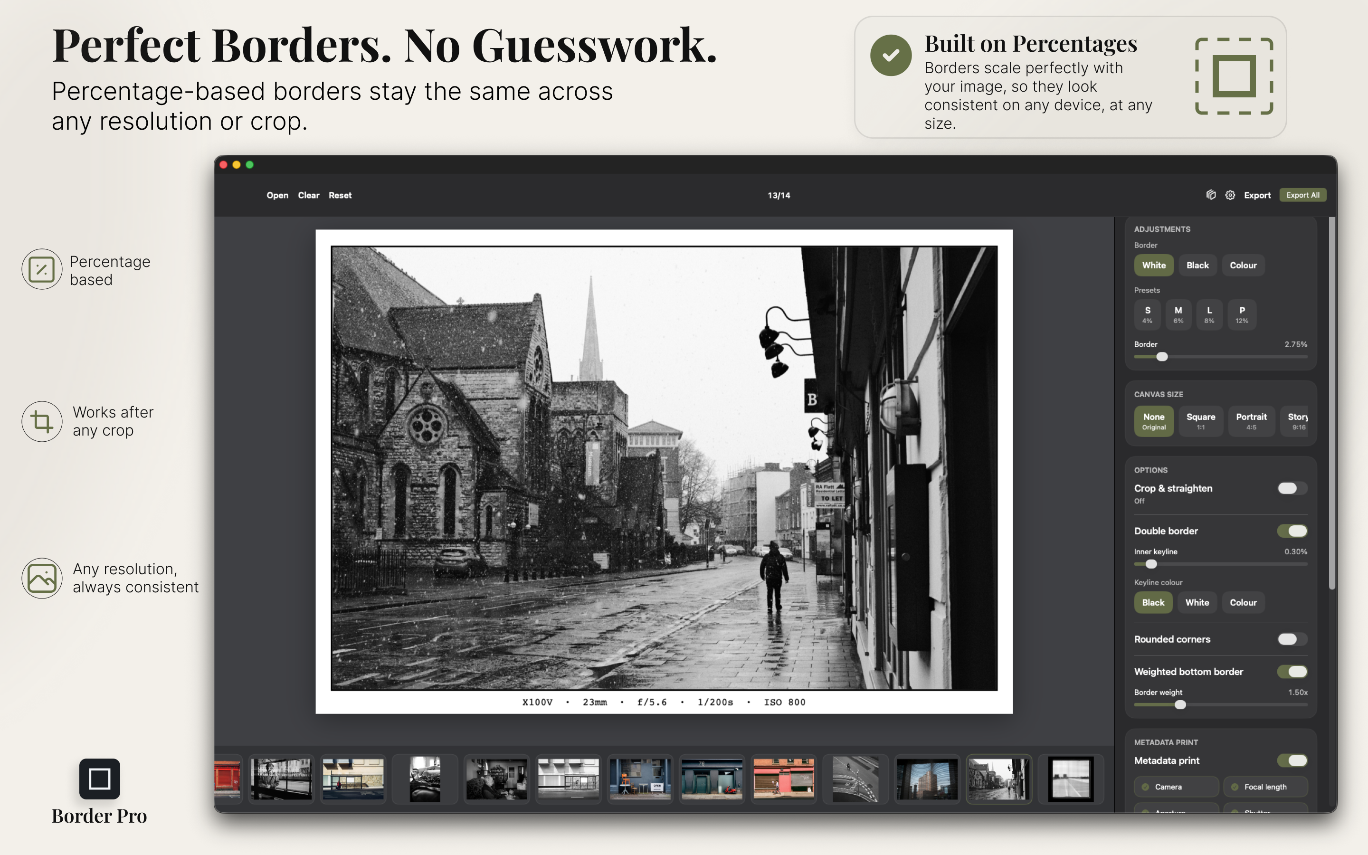This screenshot has height=855, width=1368.
Task: Select the portrait black-and-white car thumbnail
Action: click(x=425, y=779)
